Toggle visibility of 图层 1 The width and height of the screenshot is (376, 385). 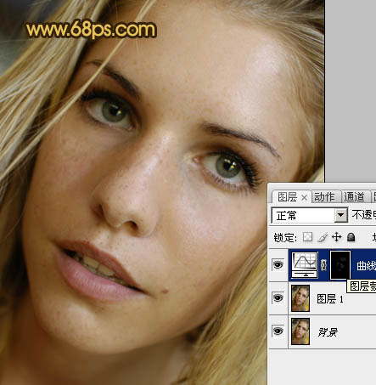(278, 298)
